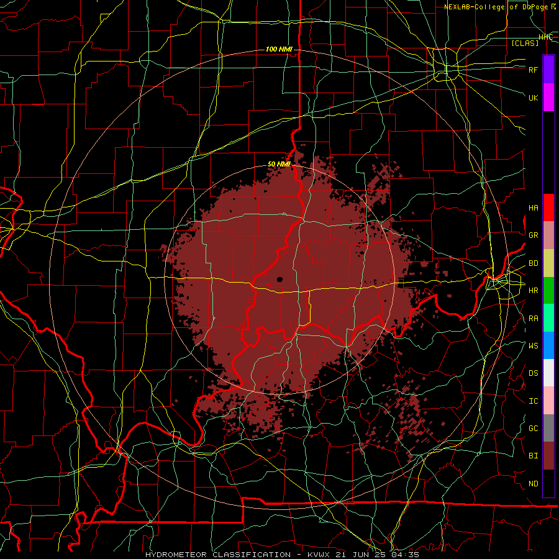This screenshot has height=559, width=559.
Task: Click the '100 NMI' range ring label
Action: (x=279, y=49)
